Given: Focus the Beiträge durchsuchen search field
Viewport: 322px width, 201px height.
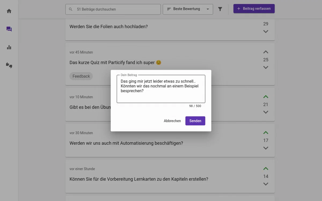Looking at the screenshot, I should click(x=115, y=9).
